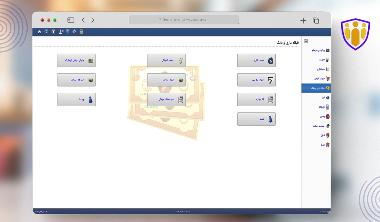Open the settings gear icon in toolbar
The width and height of the screenshot is (380, 222).
point(74,32)
